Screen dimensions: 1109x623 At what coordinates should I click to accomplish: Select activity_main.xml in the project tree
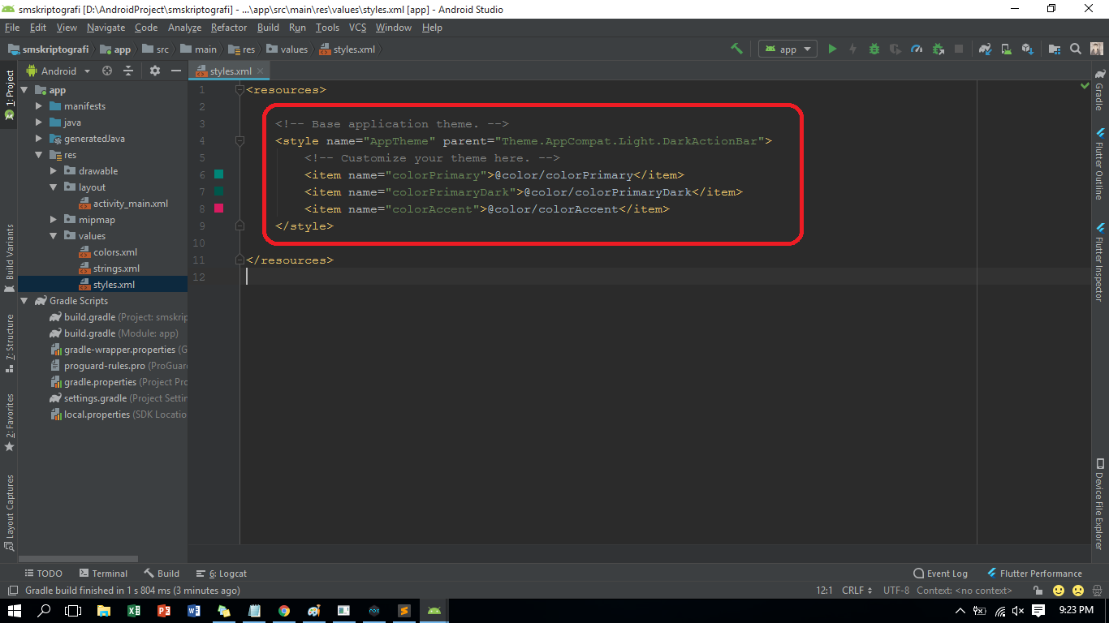tap(130, 204)
